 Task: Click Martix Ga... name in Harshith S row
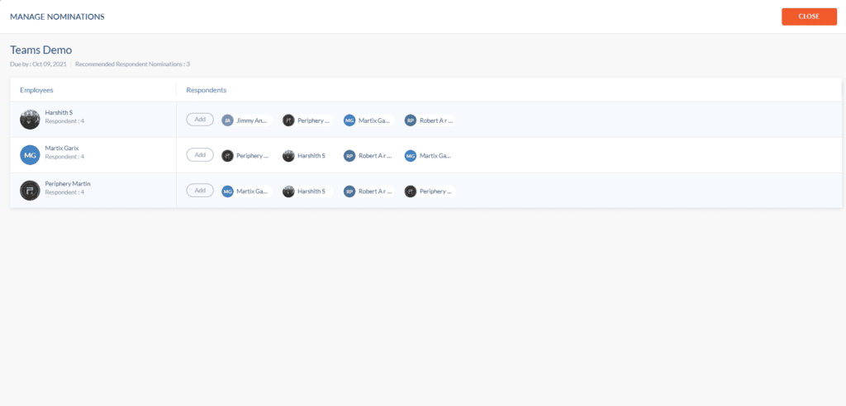(374, 120)
